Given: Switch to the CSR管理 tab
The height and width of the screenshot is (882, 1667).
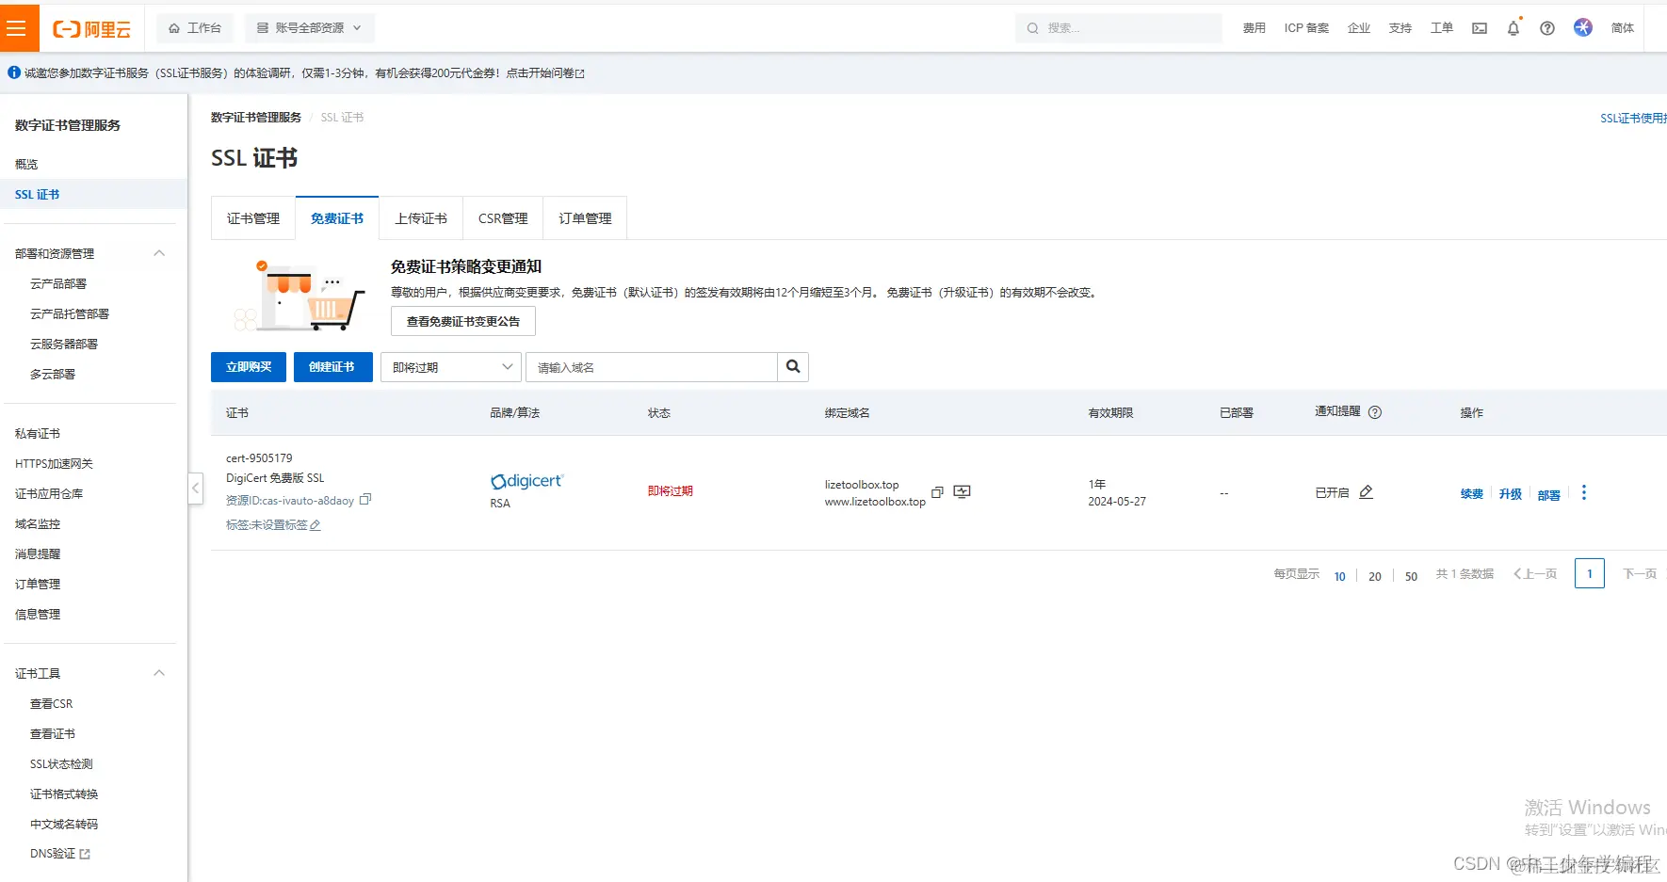Looking at the screenshot, I should coord(502,217).
